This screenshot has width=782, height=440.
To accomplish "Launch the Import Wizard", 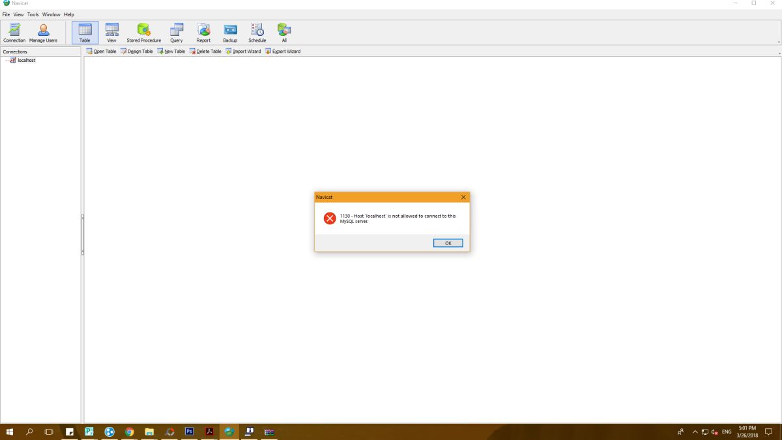I will pyautogui.click(x=243, y=51).
